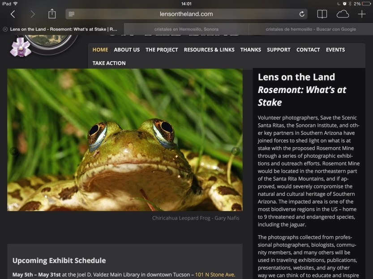Switch to cristales en Hermosillo, Sonora tab
Screen dimensions: 373x279
[x=186, y=29]
